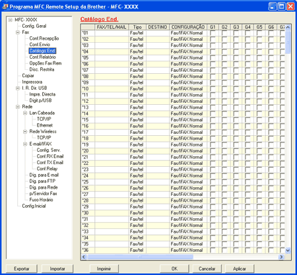
Task: Open Disc. Restrita settings
Action: 42,69
